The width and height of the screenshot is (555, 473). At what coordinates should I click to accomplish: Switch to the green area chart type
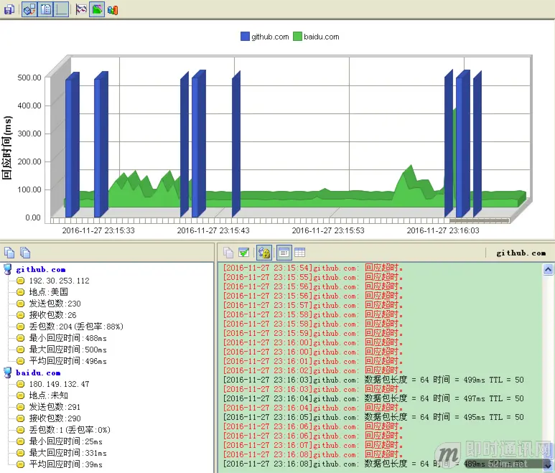pos(97,9)
